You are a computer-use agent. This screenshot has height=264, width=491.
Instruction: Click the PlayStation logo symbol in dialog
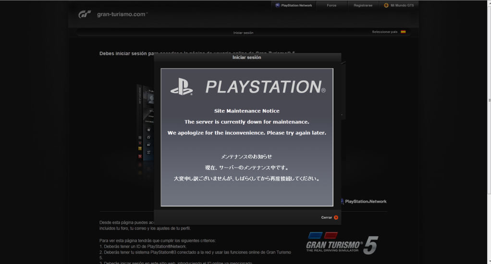pos(182,87)
